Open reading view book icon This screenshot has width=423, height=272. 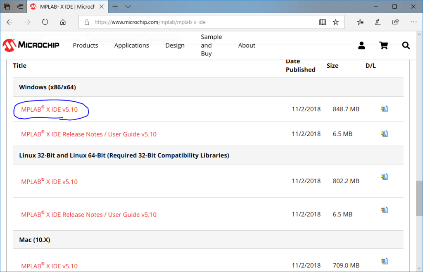click(x=323, y=22)
